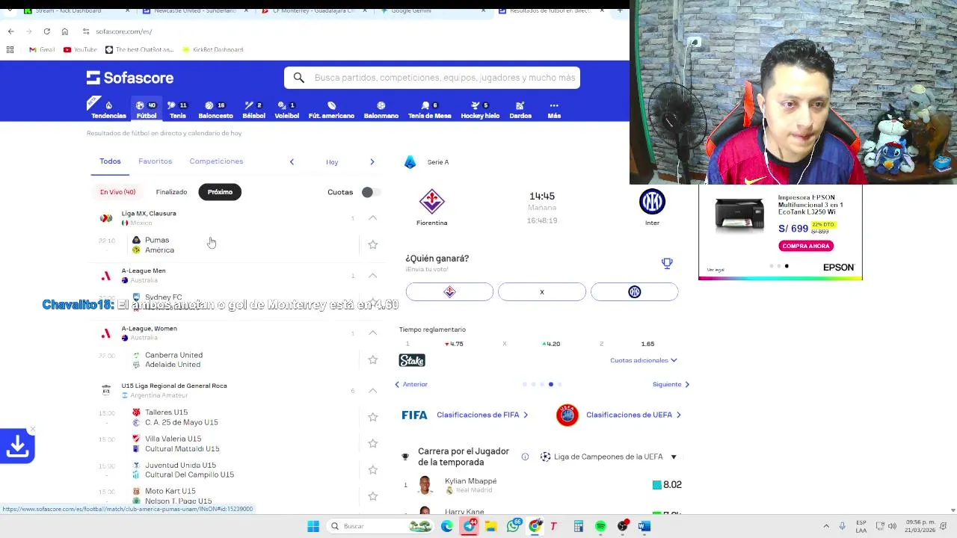The height and width of the screenshot is (538, 957).
Task: Collapse the A-League Men group
Action: tap(373, 275)
